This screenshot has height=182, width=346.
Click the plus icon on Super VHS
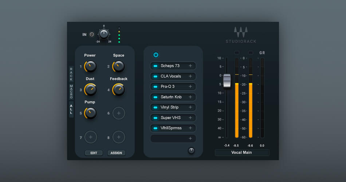pyautogui.click(x=190, y=118)
